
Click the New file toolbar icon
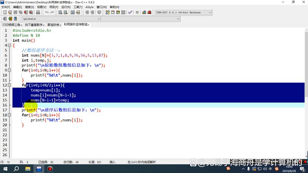coord(5,12)
